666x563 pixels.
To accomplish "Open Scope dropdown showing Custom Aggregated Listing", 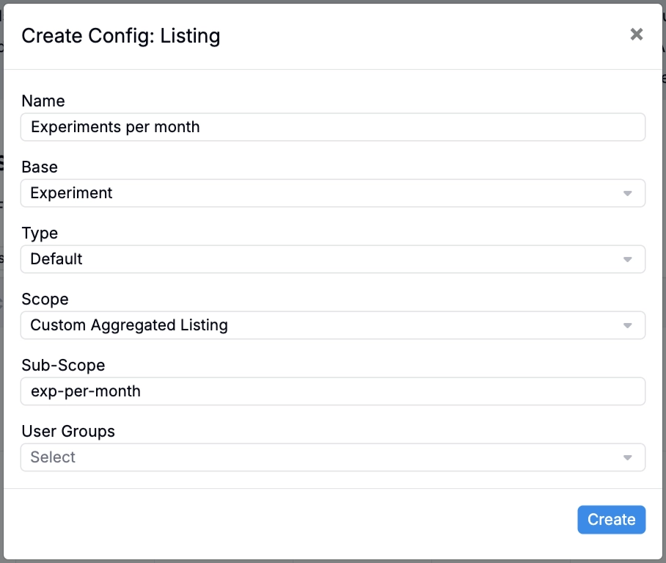I will [x=333, y=325].
